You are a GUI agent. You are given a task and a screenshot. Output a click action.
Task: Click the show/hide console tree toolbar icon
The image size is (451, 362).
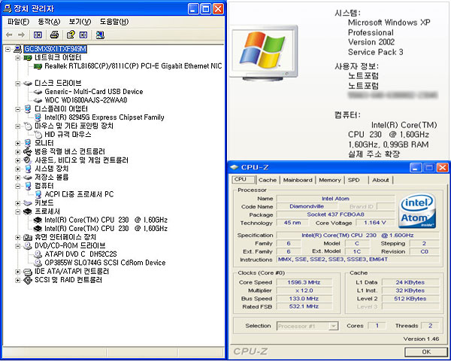(x=38, y=35)
